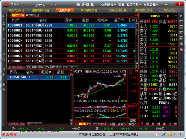Click the chart collapse arrow icon beside maximize
Viewport: 186px width, 139px height.
[x=131, y=72]
